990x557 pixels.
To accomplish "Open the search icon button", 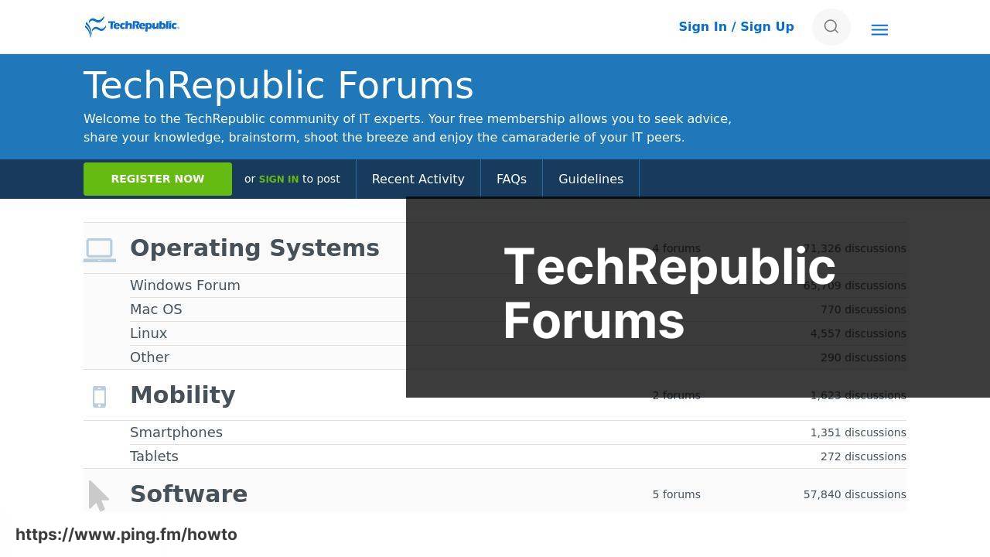I will (x=831, y=27).
